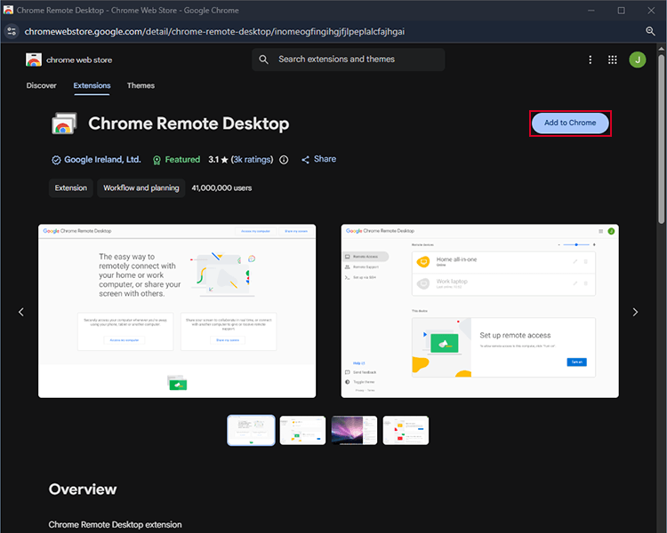Maximize the Chrome window
This screenshot has height=533, width=667.
coord(621,10)
